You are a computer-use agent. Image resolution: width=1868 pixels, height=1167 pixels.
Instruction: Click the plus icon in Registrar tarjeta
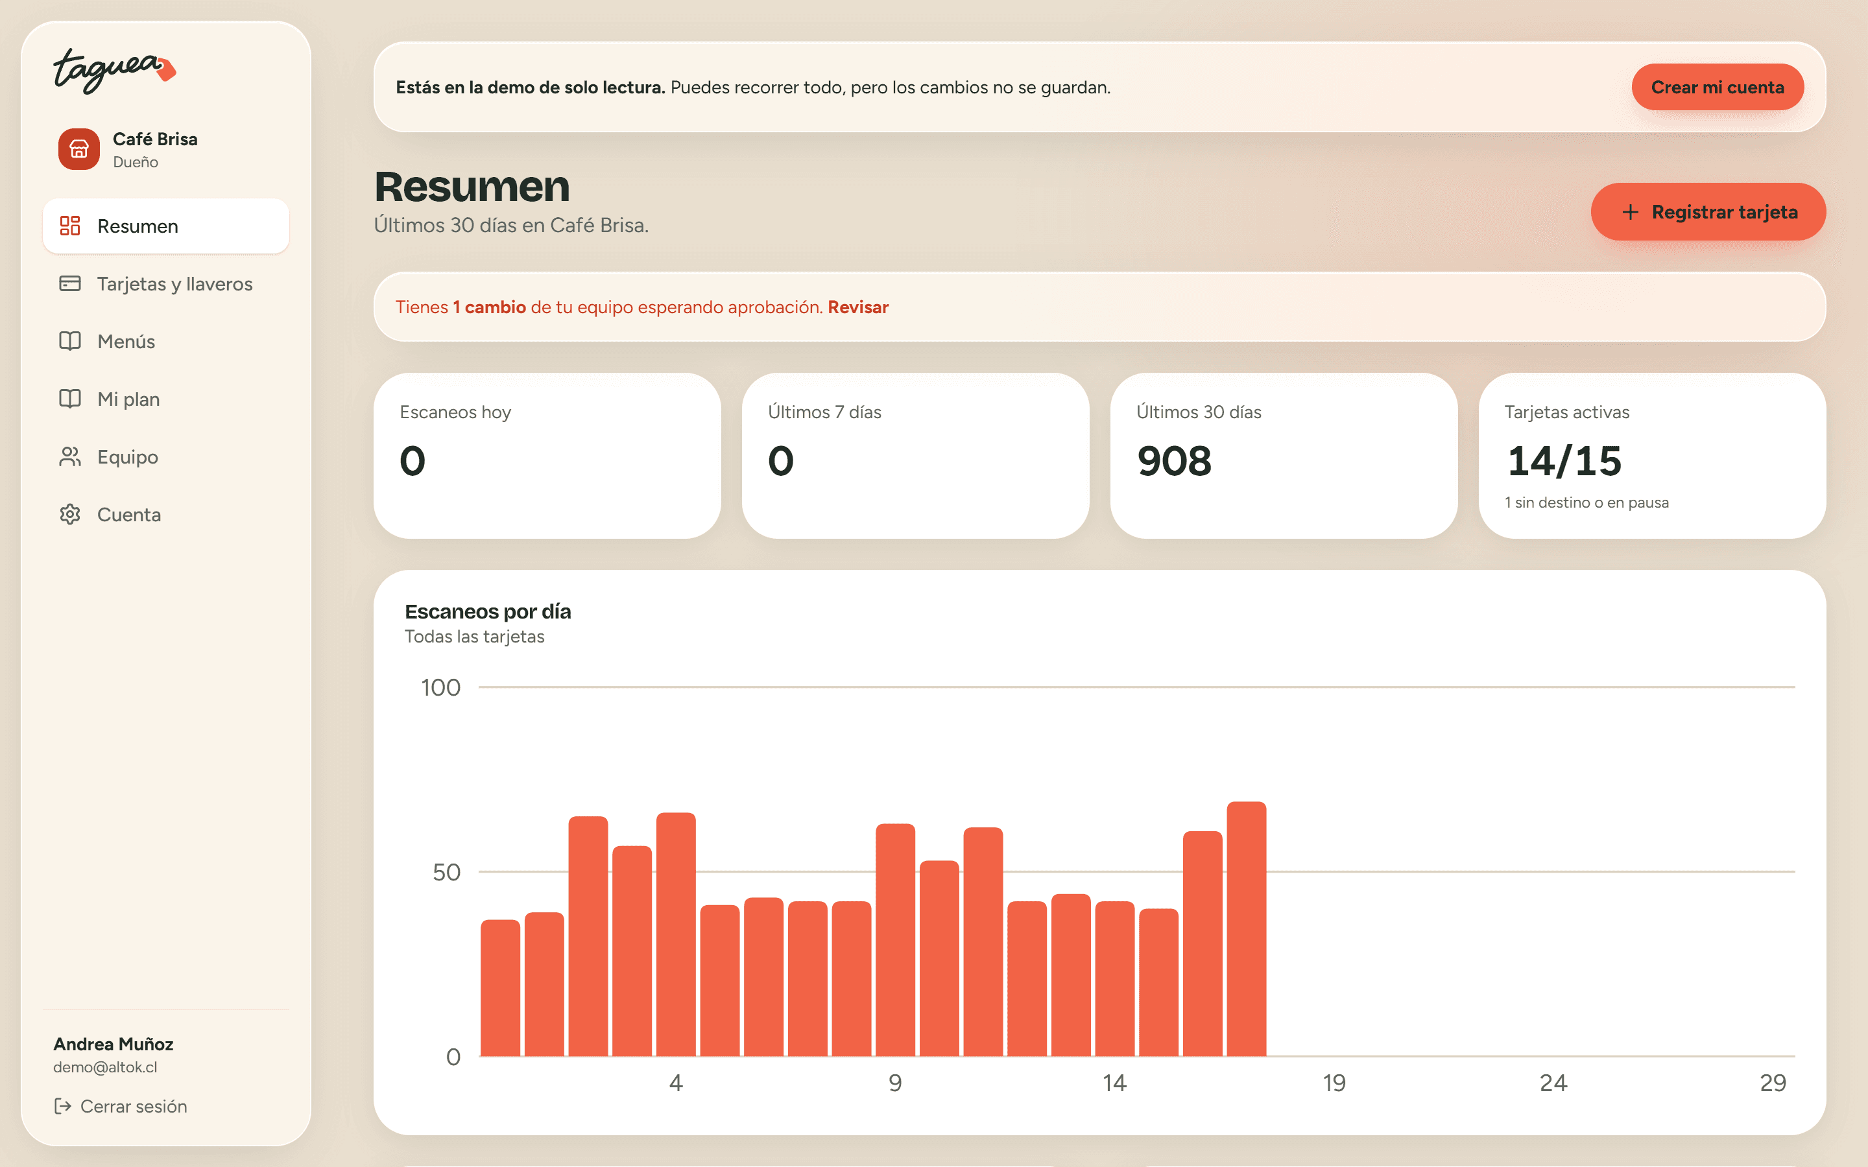pos(1630,212)
